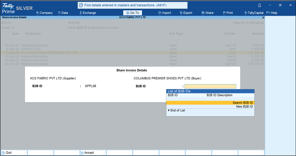The width and height of the screenshot is (296, 156).
Task: Click the List of B2B IDs header
Action: pyautogui.click(x=210, y=91)
